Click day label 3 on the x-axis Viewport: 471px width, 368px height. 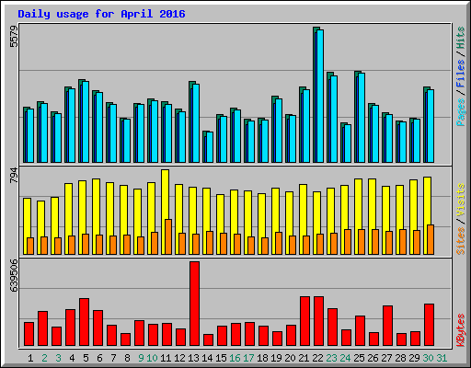point(58,358)
